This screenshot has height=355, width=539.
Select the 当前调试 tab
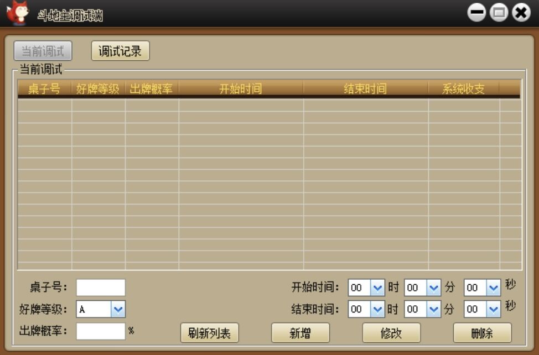[x=43, y=51]
